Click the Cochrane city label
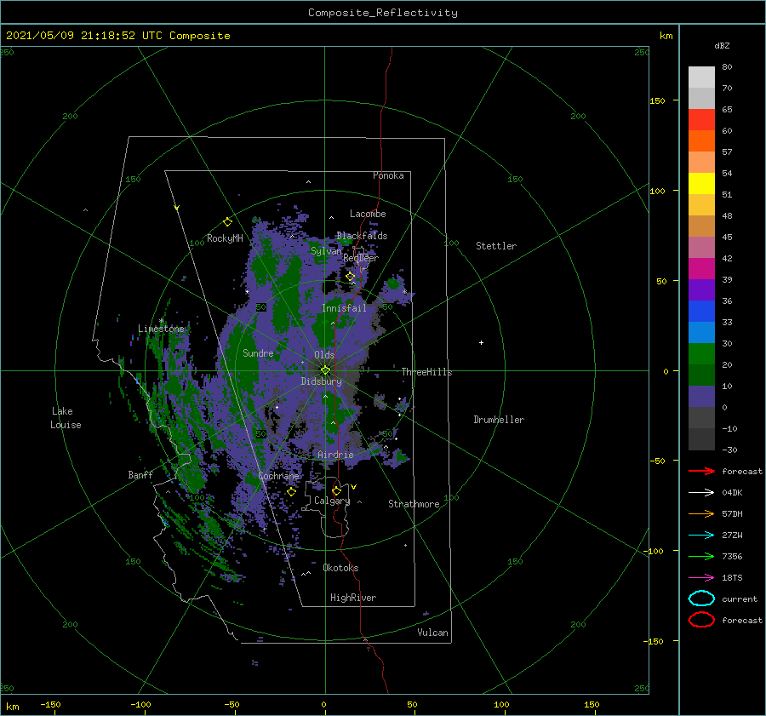This screenshot has height=716, width=766. coord(278,476)
